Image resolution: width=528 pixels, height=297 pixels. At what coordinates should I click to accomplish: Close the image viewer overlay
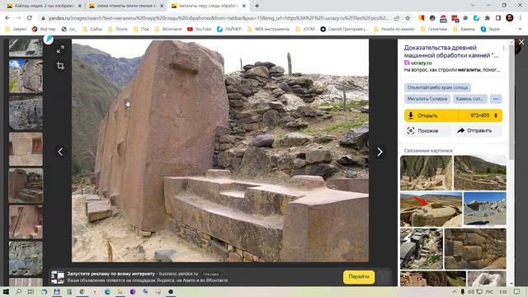point(521,42)
